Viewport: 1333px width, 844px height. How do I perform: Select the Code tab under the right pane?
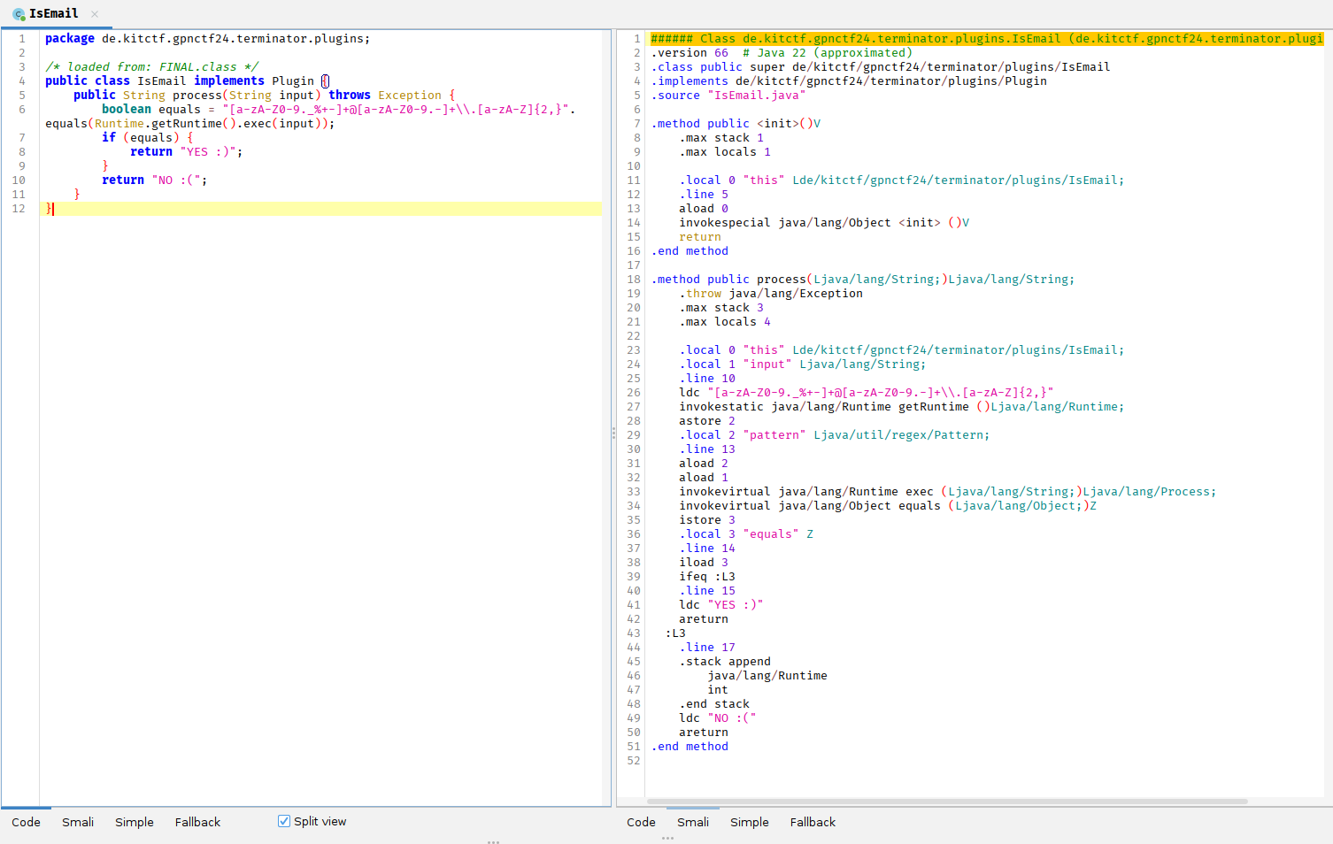coord(641,822)
